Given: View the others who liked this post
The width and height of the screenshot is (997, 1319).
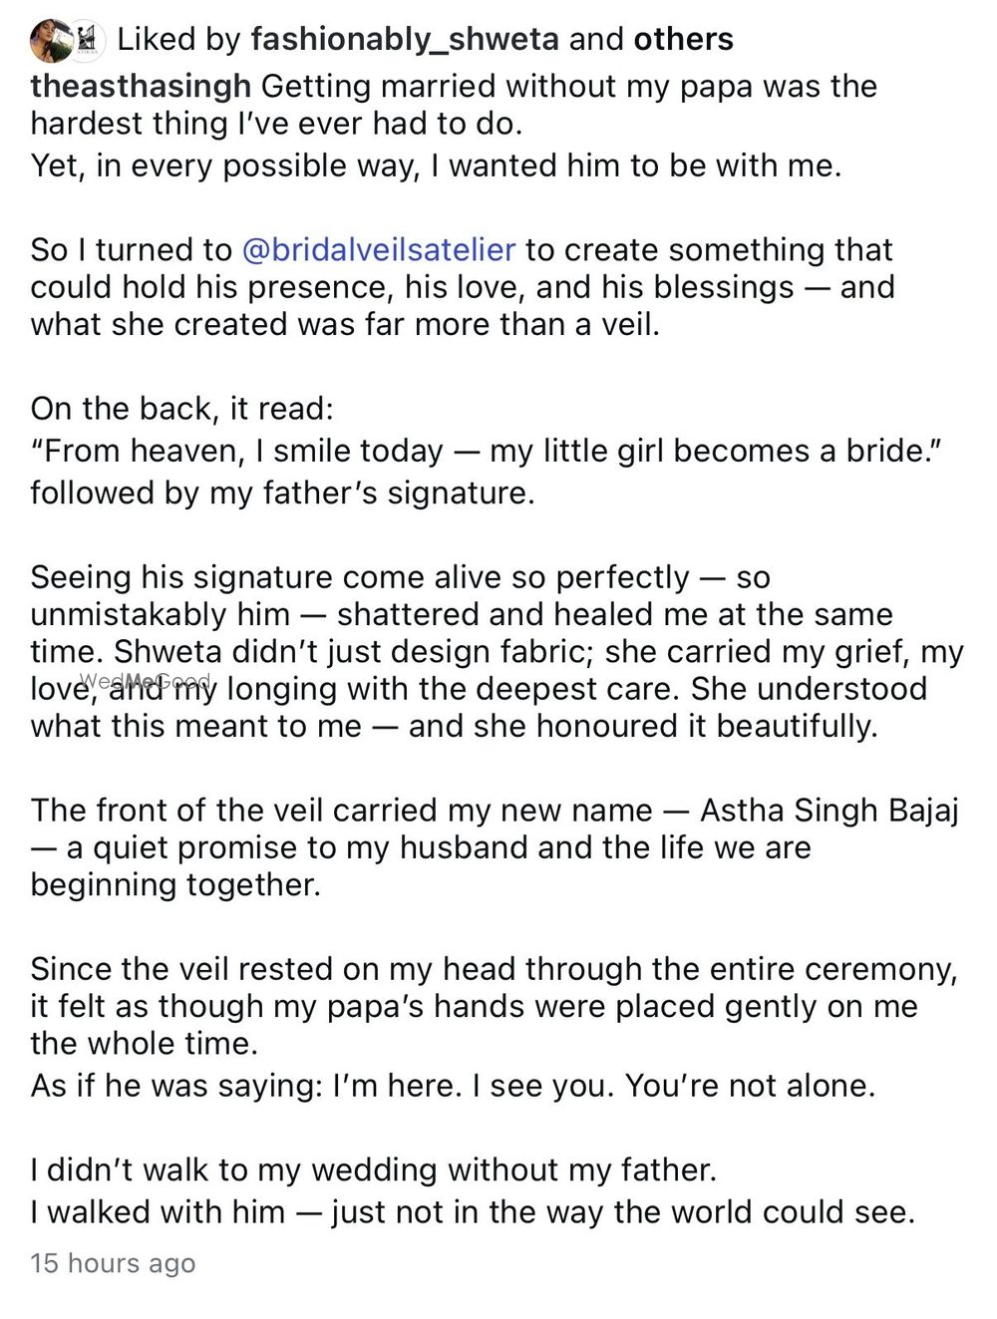Looking at the screenshot, I should (683, 40).
